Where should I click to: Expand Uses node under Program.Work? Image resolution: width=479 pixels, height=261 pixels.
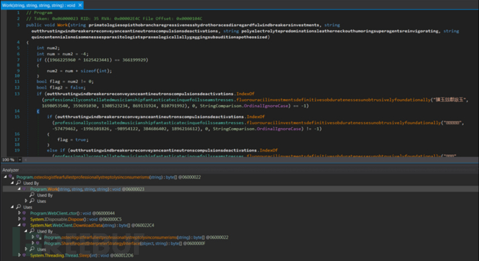[26, 201]
